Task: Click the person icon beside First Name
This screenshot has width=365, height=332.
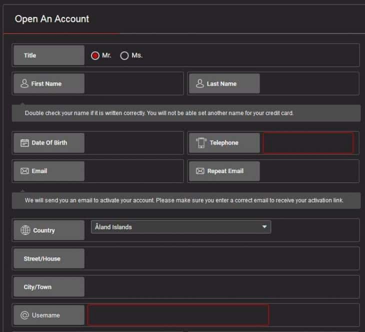Action: pyautogui.click(x=24, y=83)
